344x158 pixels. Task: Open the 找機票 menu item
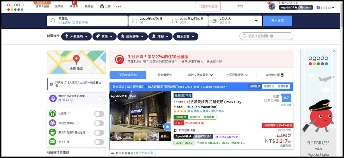(x=74, y=6)
